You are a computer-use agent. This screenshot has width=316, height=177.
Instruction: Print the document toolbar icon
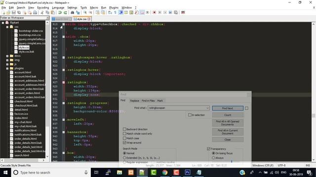tap(35, 12)
